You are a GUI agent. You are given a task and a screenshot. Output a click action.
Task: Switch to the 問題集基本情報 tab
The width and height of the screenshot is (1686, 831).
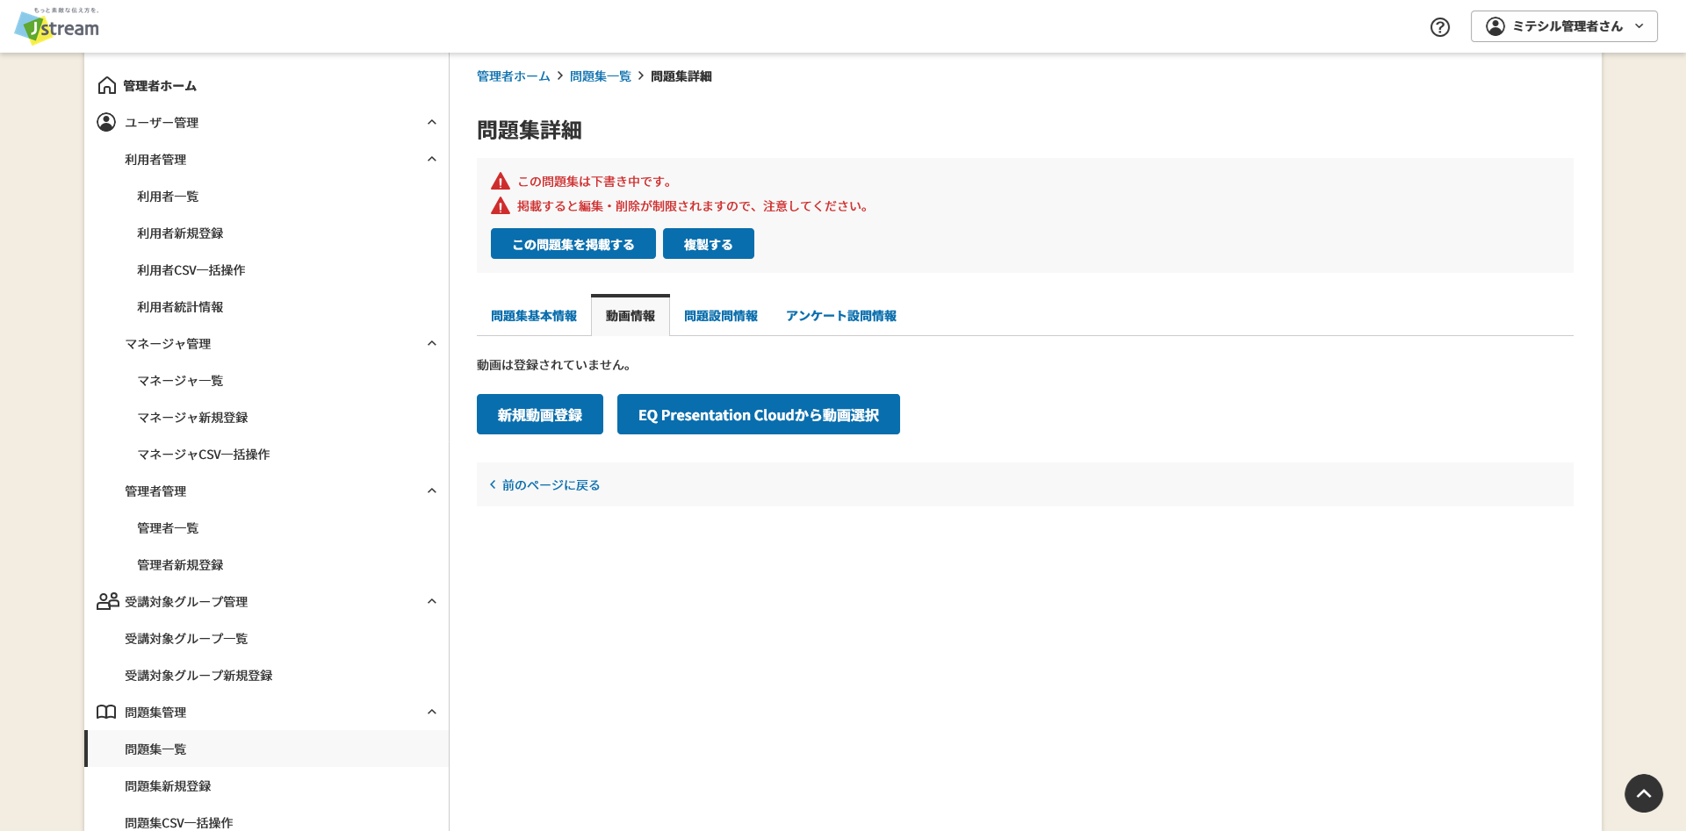point(534,316)
